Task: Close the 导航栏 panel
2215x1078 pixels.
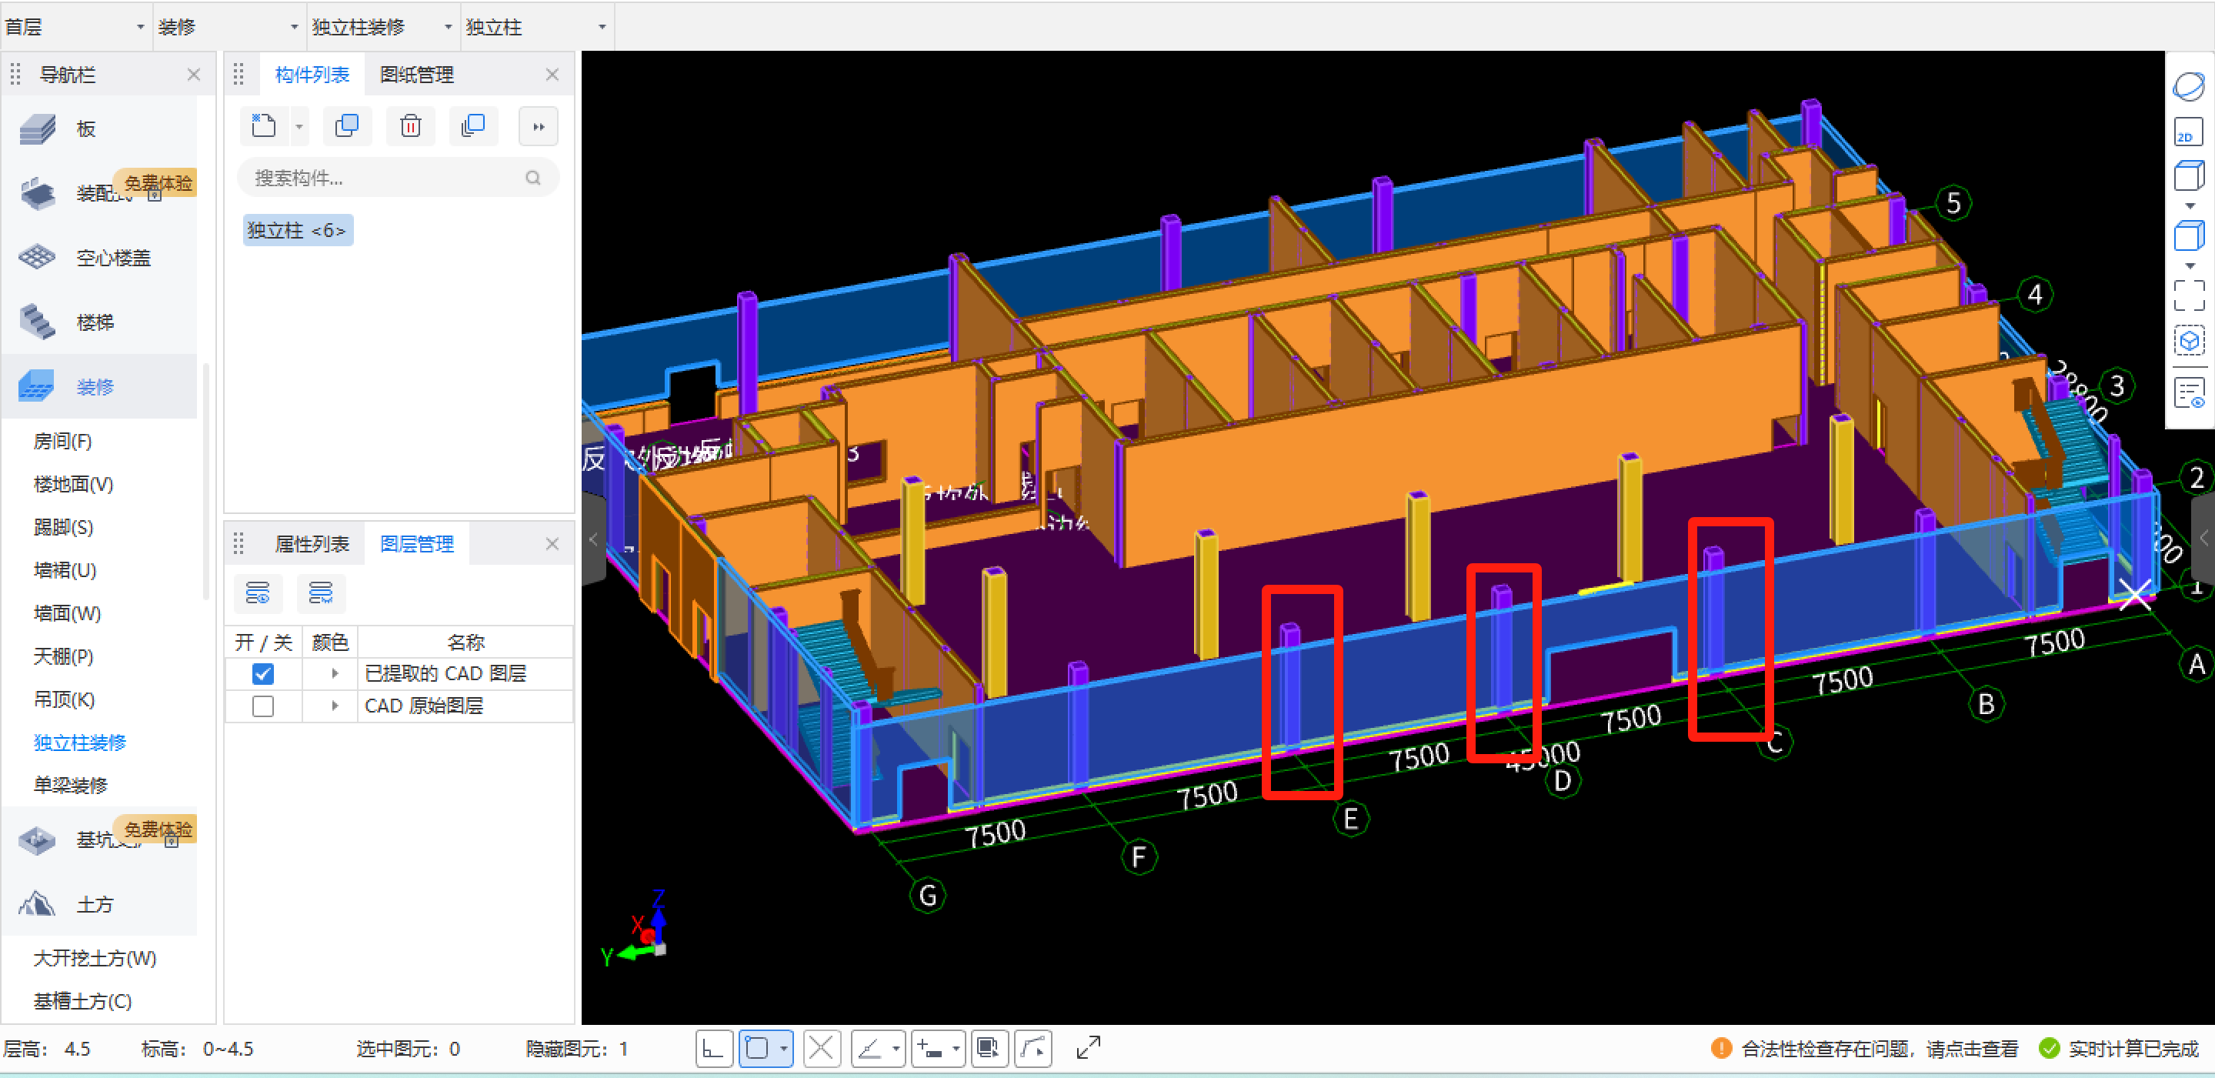Action: tap(193, 75)
